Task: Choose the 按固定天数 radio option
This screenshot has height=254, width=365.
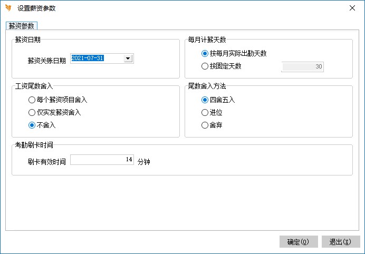Action: pos(205,66)
